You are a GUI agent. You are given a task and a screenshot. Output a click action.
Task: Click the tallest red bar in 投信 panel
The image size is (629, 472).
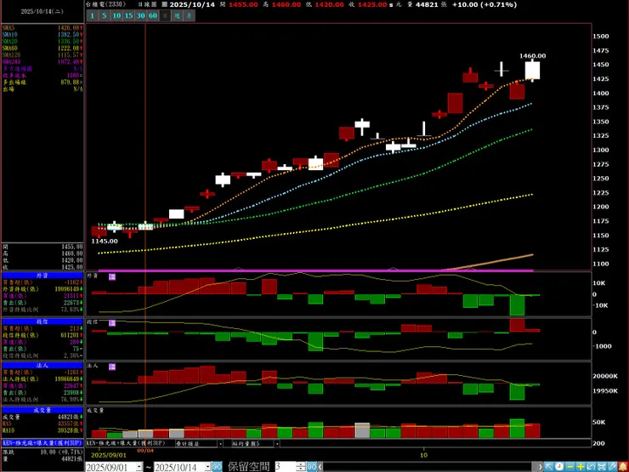point(517,326)
